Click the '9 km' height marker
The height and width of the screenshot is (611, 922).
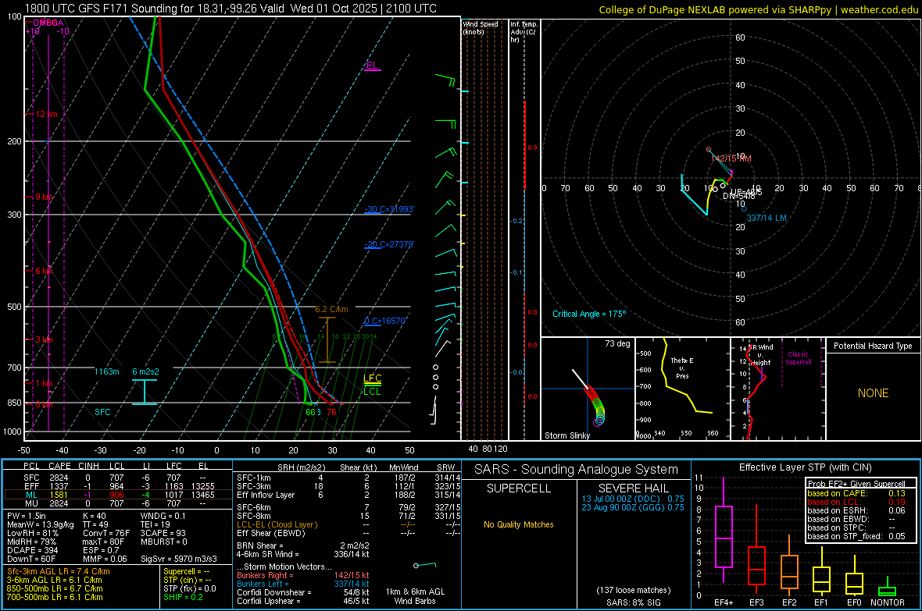tap(44, 197)
